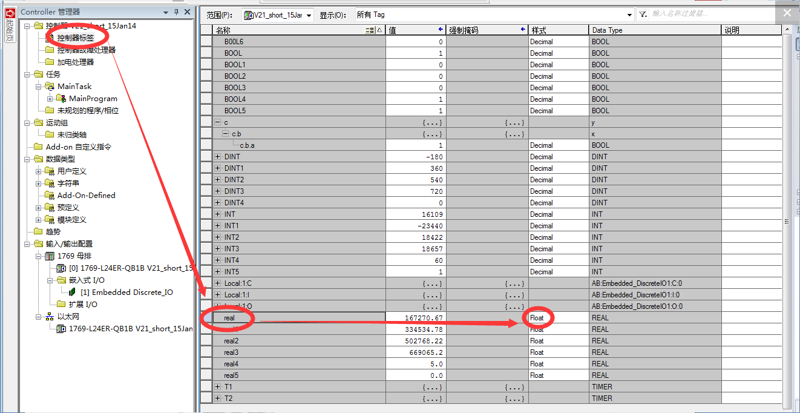This screenshot has width=800, height=413.
Task: Collapse the c structure tag
Action: tap(218, 122)
